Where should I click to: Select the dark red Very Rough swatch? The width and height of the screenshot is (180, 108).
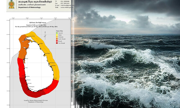(57, 43)
